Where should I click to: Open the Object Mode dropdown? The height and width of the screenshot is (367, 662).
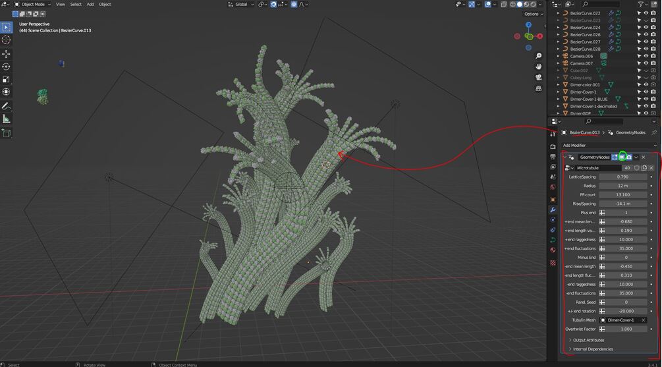click(x=32, y=4)
